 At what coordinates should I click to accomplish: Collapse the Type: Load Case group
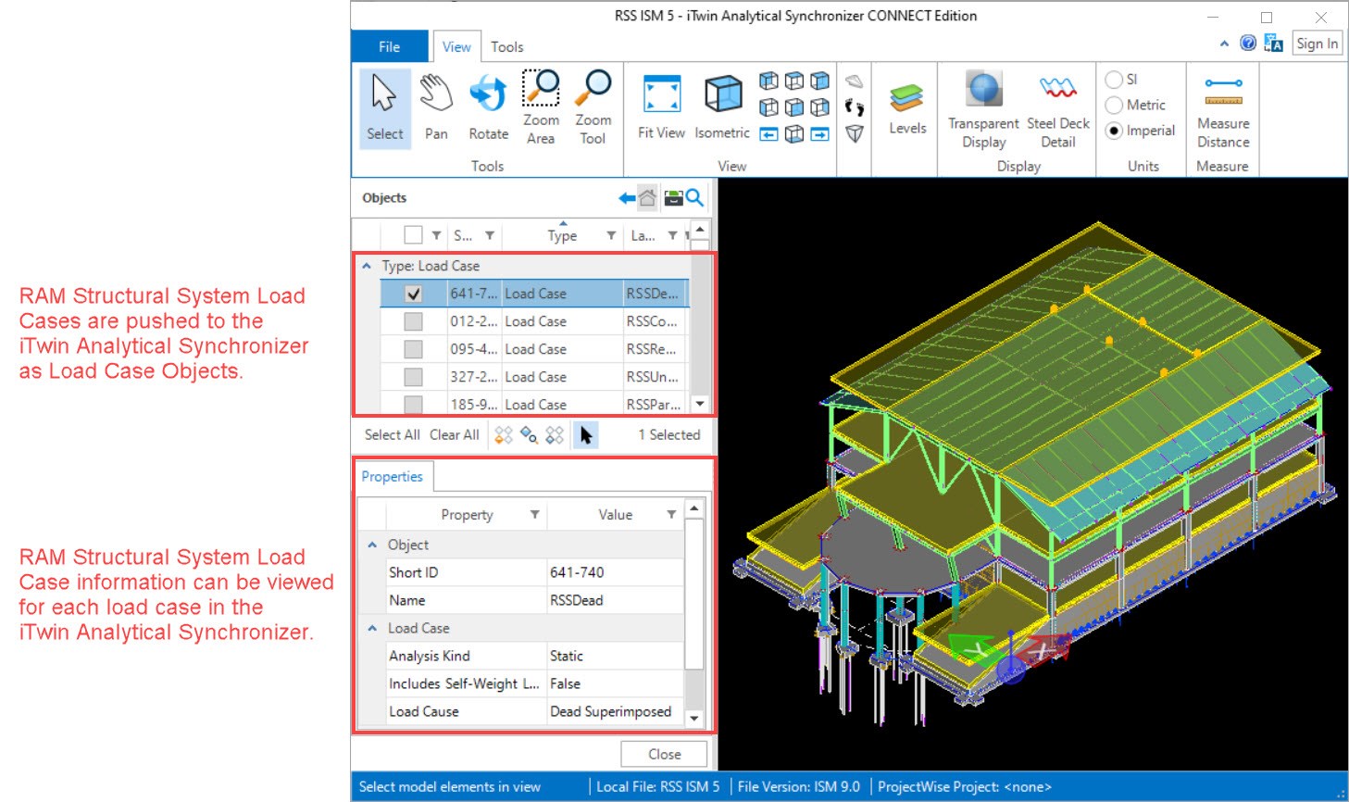click(367, 266)
